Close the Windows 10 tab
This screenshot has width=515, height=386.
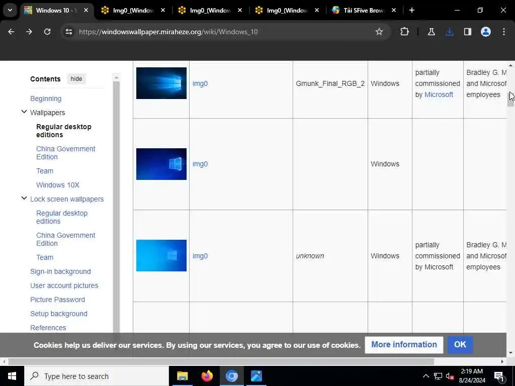85,10
